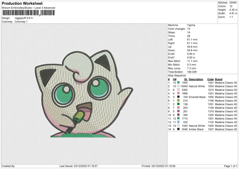Click the Machine value Tajima
239x169 pixels.
click(191, 25)
